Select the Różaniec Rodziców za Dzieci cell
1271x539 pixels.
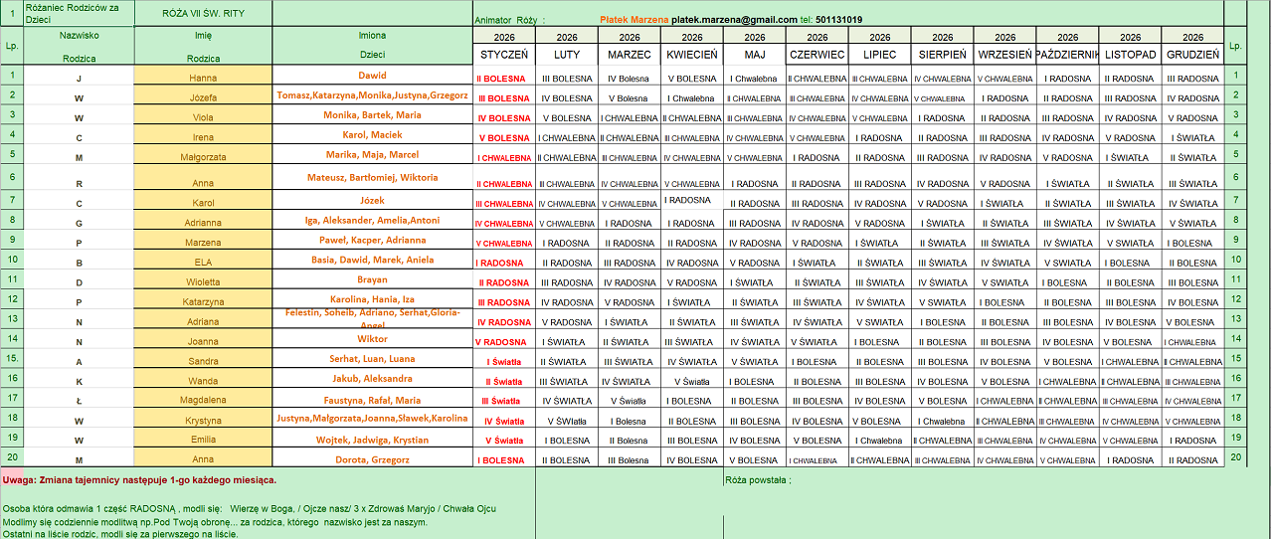click(79, 13)
